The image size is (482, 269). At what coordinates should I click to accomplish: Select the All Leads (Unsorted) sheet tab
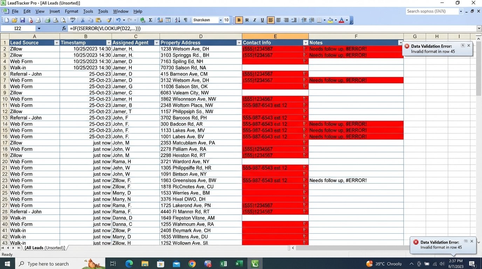45,248
